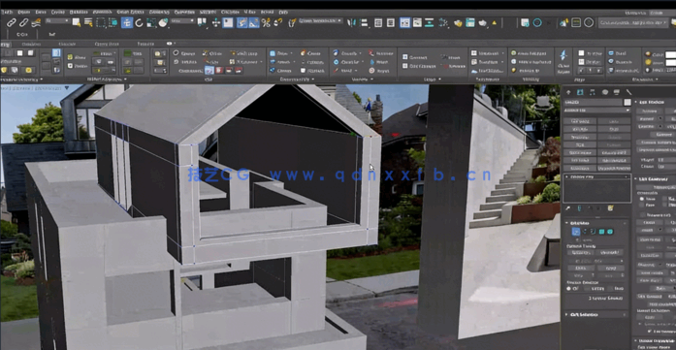Click the teapot Render Production icon
Image resolution: width=676 pixels, height=350 pixels.
(482, 22)
